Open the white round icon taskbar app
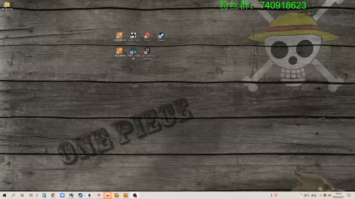Image resolution: width=355 pixels, height=199 pixels. point(90,195)
